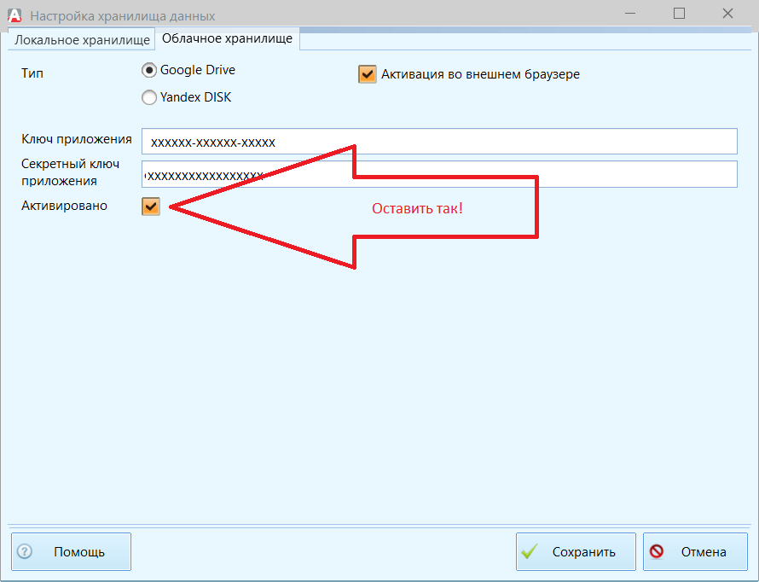Uncheck the Активировано checkbox
The width and height of the screenshot is (759, 582).
[x=151, y=206]
